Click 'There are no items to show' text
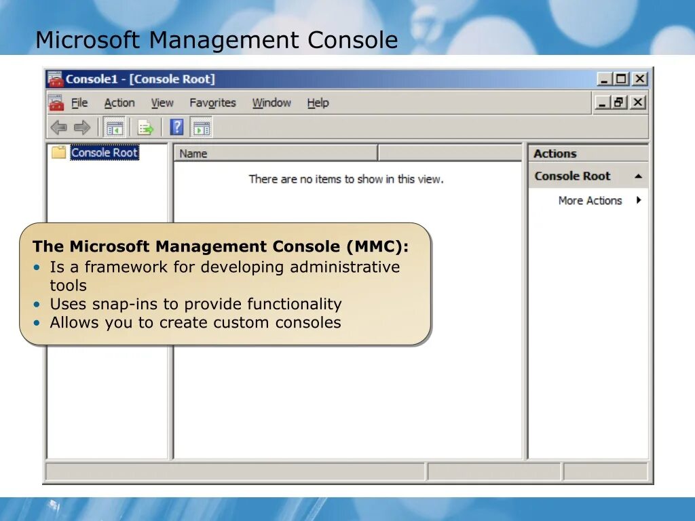 [345, 179]
